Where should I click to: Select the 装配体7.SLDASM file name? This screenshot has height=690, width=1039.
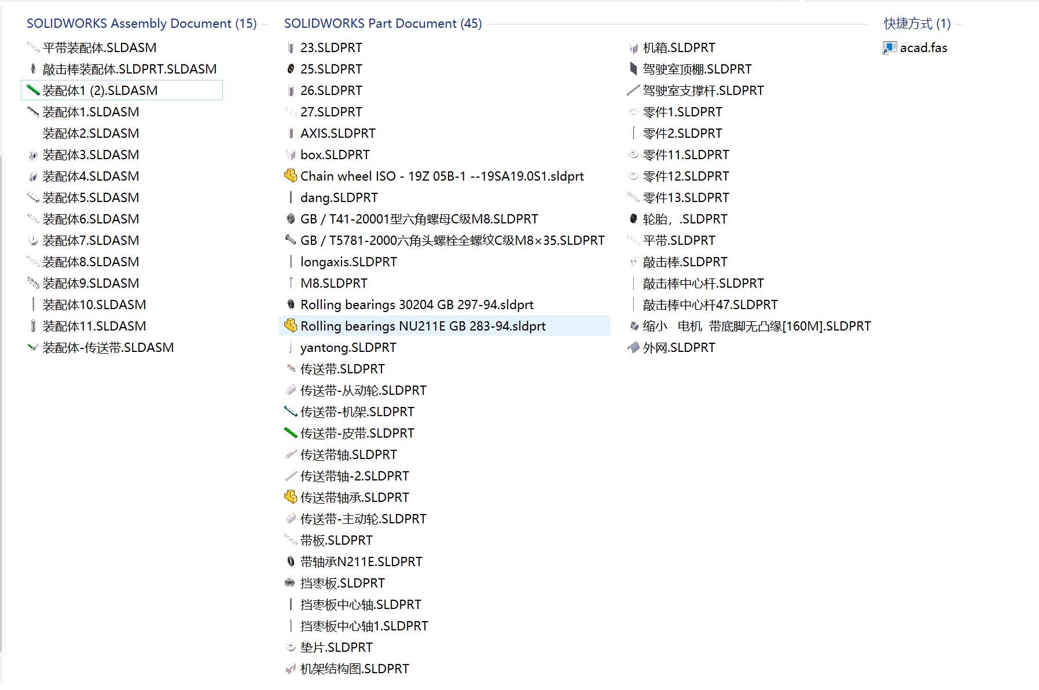91,240
